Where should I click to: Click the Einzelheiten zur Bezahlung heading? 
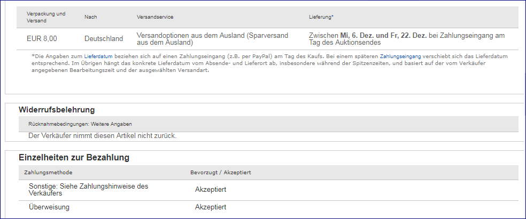[x=74, y=157]
